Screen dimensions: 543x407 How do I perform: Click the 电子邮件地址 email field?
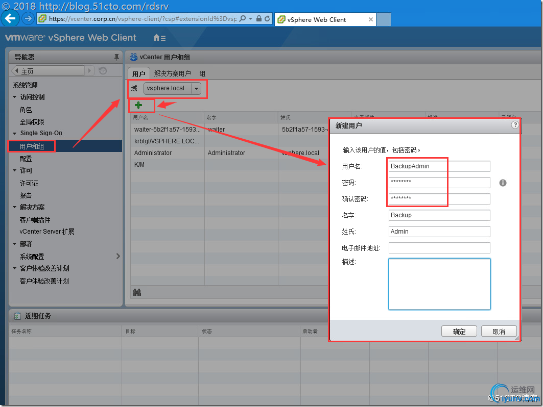coord(439,247)
